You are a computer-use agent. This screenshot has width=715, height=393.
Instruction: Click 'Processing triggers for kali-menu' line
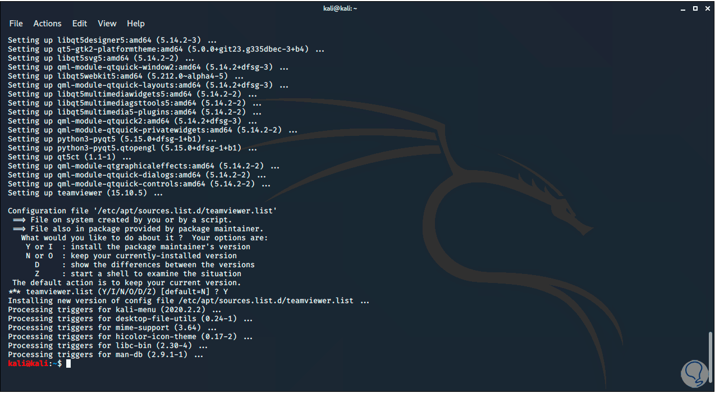click(114, 310)
